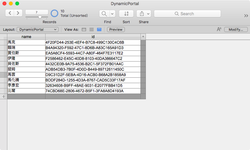Select the name cell 李彥宏
The height and width of the screenshot is (150, 250).
pyautogui.click(x=26, y=86)
